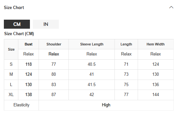Select the Sleeve Length column header

click(x=92, y=44)
